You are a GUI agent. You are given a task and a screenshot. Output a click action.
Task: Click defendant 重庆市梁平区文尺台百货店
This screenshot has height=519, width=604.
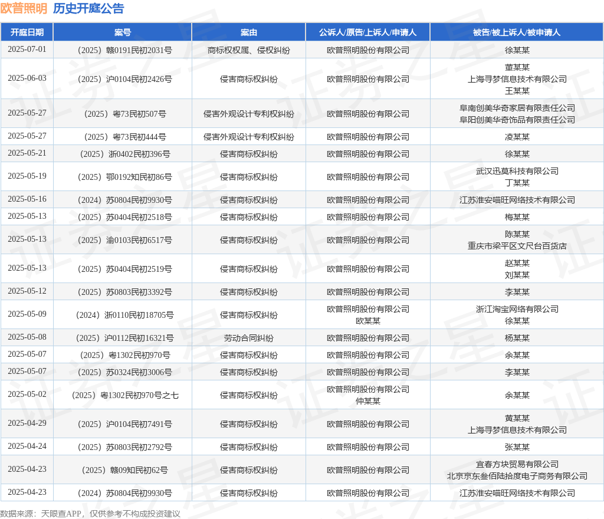coord(517,246)
